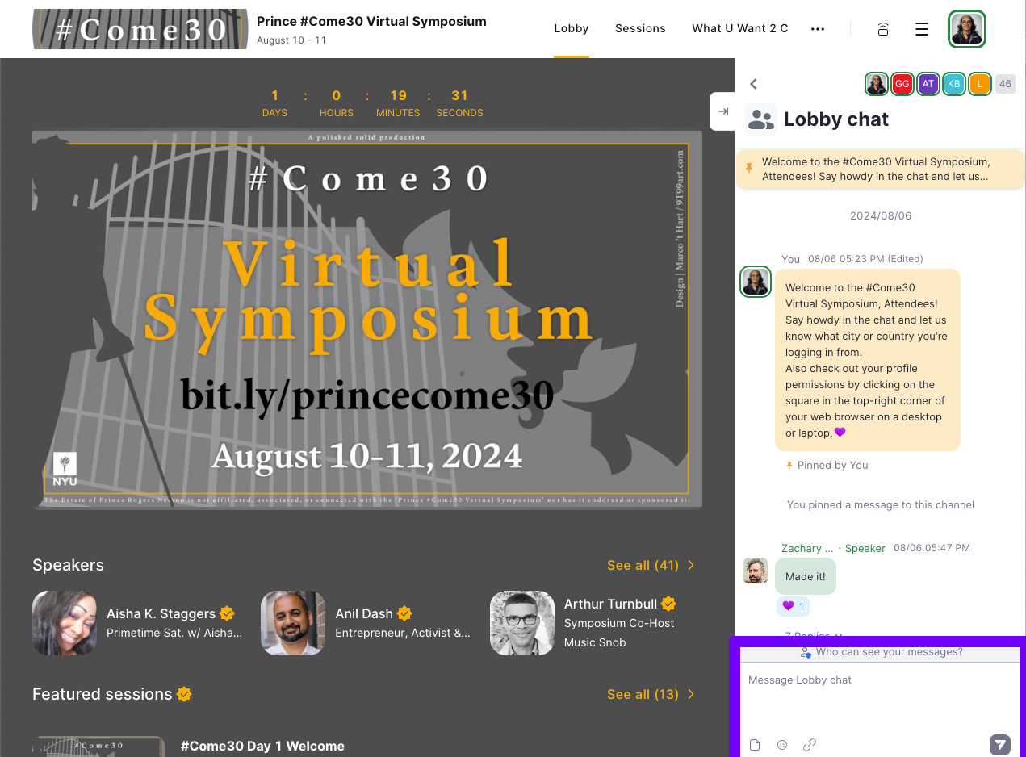The image size is (1026, 757).
Task: Click the NYU logo on the banner
Action: point(65,470)
